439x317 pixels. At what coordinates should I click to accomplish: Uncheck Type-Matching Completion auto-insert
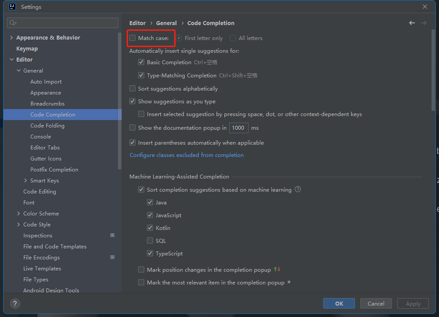coord(141,75)
